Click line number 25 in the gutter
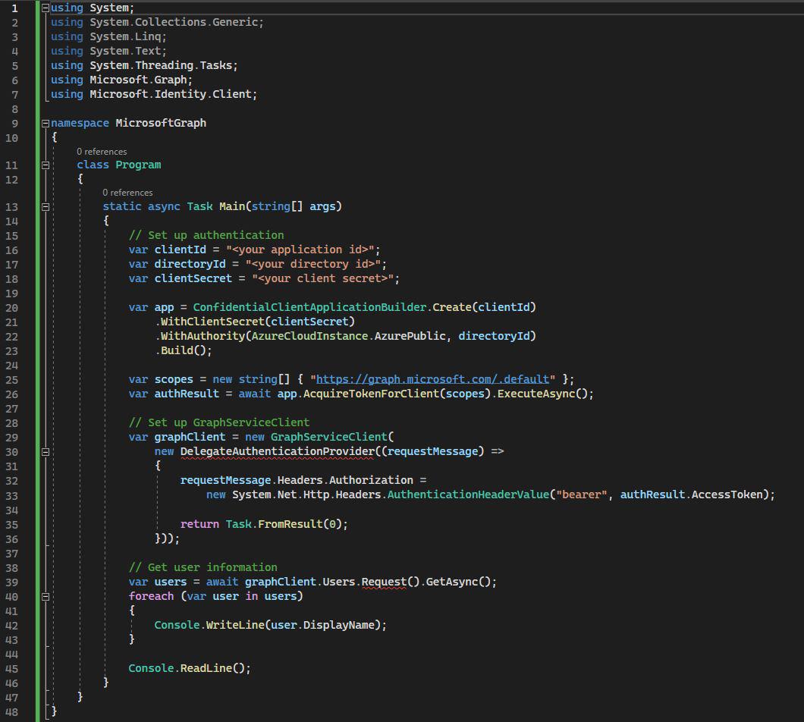 [12, 380]
